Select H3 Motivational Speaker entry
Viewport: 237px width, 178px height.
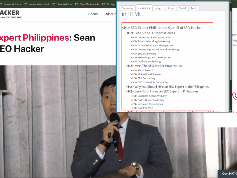click(x=146, y=74)
